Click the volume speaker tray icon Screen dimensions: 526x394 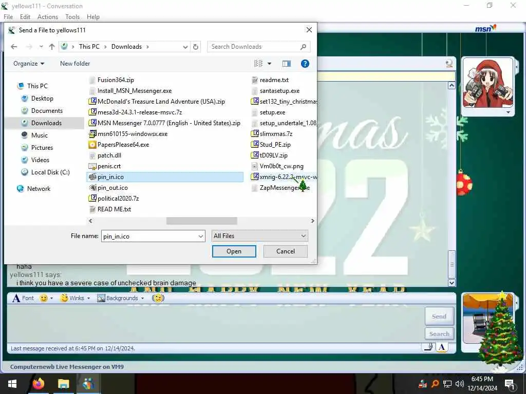pyautogui.click(x=460, y=384)
